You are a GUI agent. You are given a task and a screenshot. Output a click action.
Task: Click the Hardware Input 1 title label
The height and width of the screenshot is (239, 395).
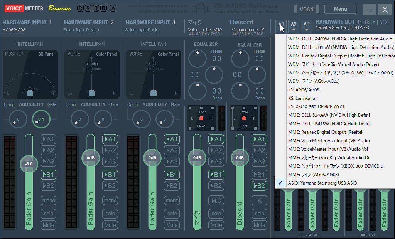27,22
